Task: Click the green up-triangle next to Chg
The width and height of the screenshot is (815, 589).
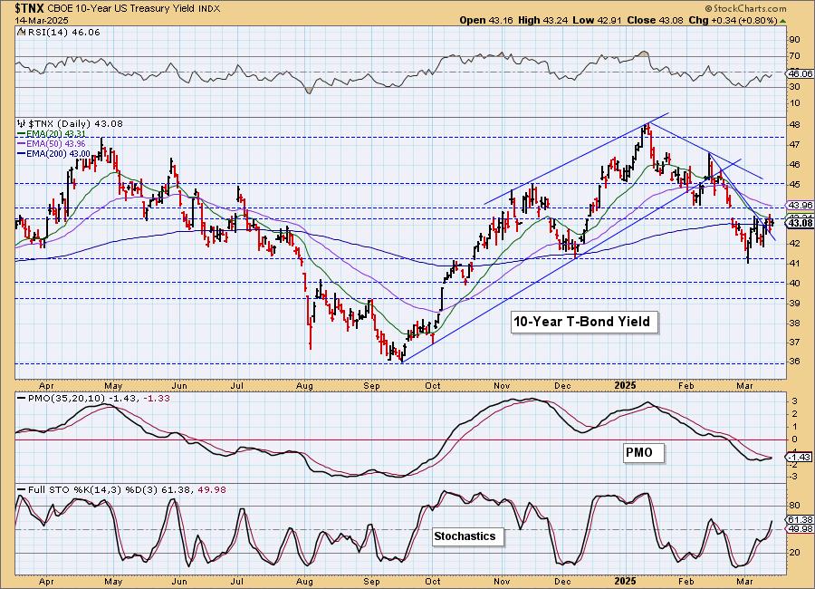Action: [783, 21]
